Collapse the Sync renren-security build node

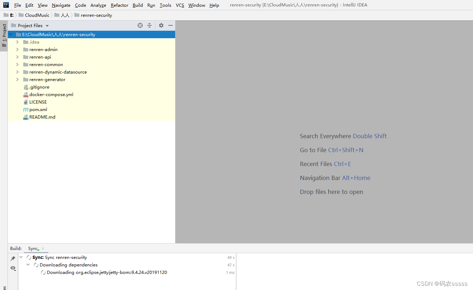[x=21, y=257]
